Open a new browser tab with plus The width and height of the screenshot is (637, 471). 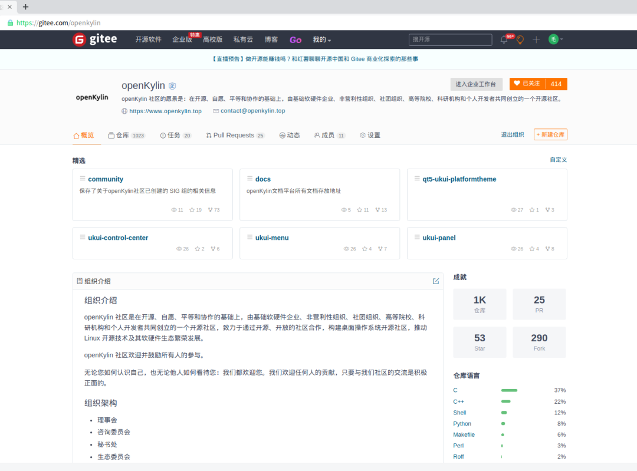(25, 7)
